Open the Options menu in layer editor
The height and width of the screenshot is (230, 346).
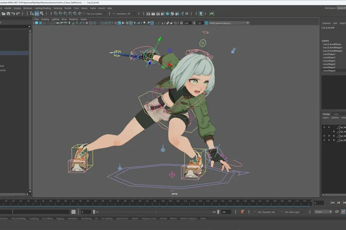335,117
